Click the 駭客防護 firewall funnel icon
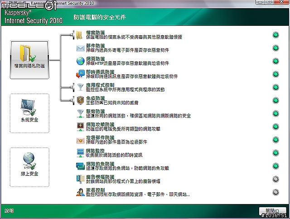This screenshot has width=290, height=219. 80,114
